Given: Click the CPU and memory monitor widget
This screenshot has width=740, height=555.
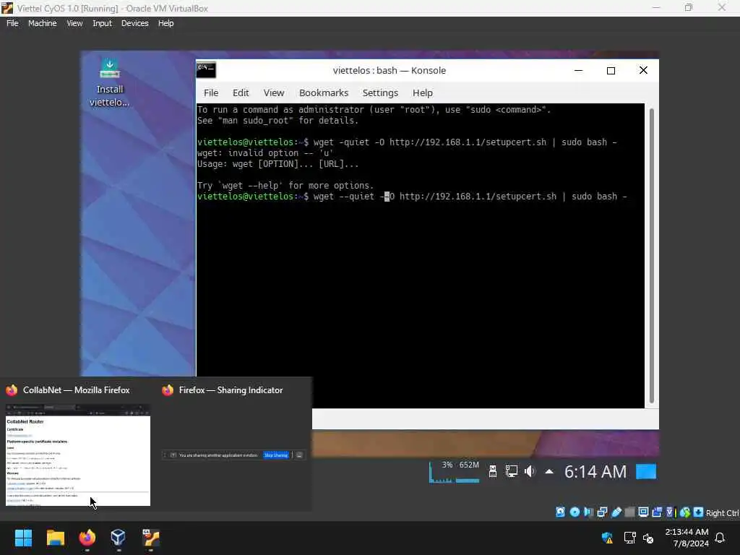Looking at the screenshot, I should [454, 471].
